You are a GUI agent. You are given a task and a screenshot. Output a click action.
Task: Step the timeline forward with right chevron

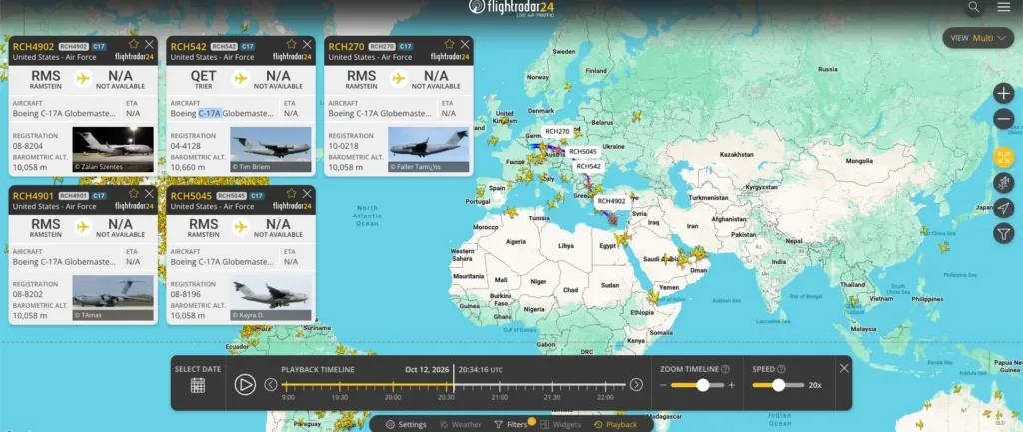[636, 384]
